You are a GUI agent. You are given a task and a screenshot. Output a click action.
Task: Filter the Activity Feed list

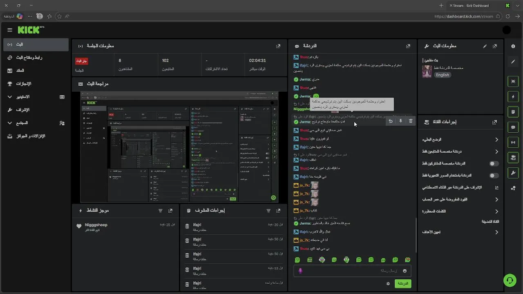click(160, 211)
